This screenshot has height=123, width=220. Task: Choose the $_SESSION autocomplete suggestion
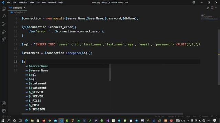(67, 109)
